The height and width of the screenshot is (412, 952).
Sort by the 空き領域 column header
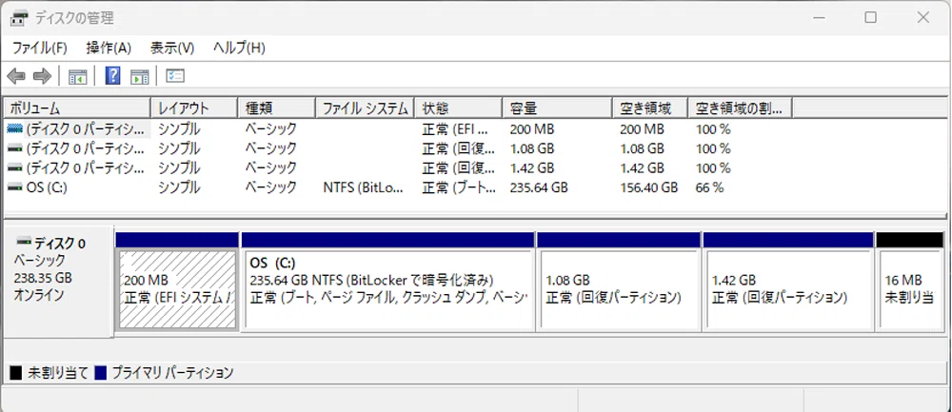pyautogui.click(x=650, y=108)
